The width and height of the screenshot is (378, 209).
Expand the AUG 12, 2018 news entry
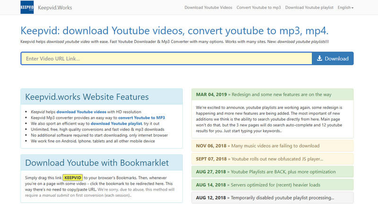(x=273, y=198)
